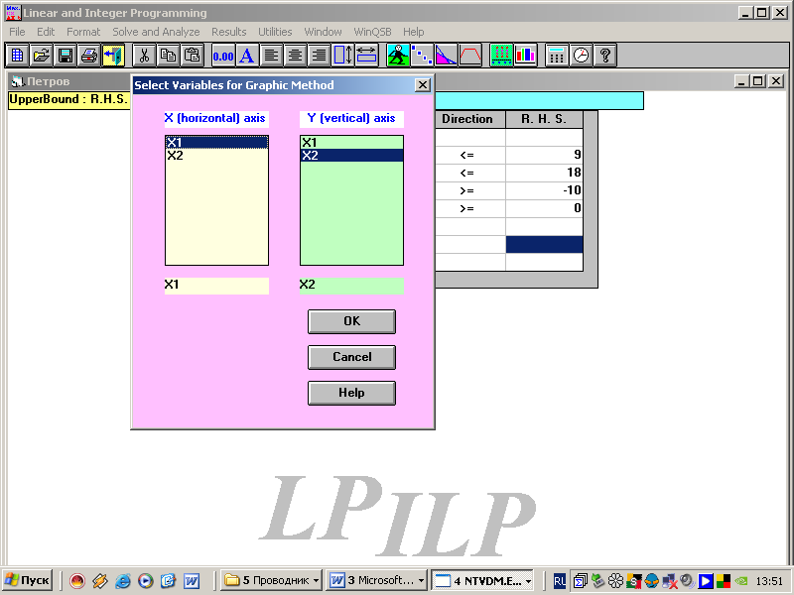Click the Cut scissors icon
This screenshot has height=595, width=794.
point(144,56)
